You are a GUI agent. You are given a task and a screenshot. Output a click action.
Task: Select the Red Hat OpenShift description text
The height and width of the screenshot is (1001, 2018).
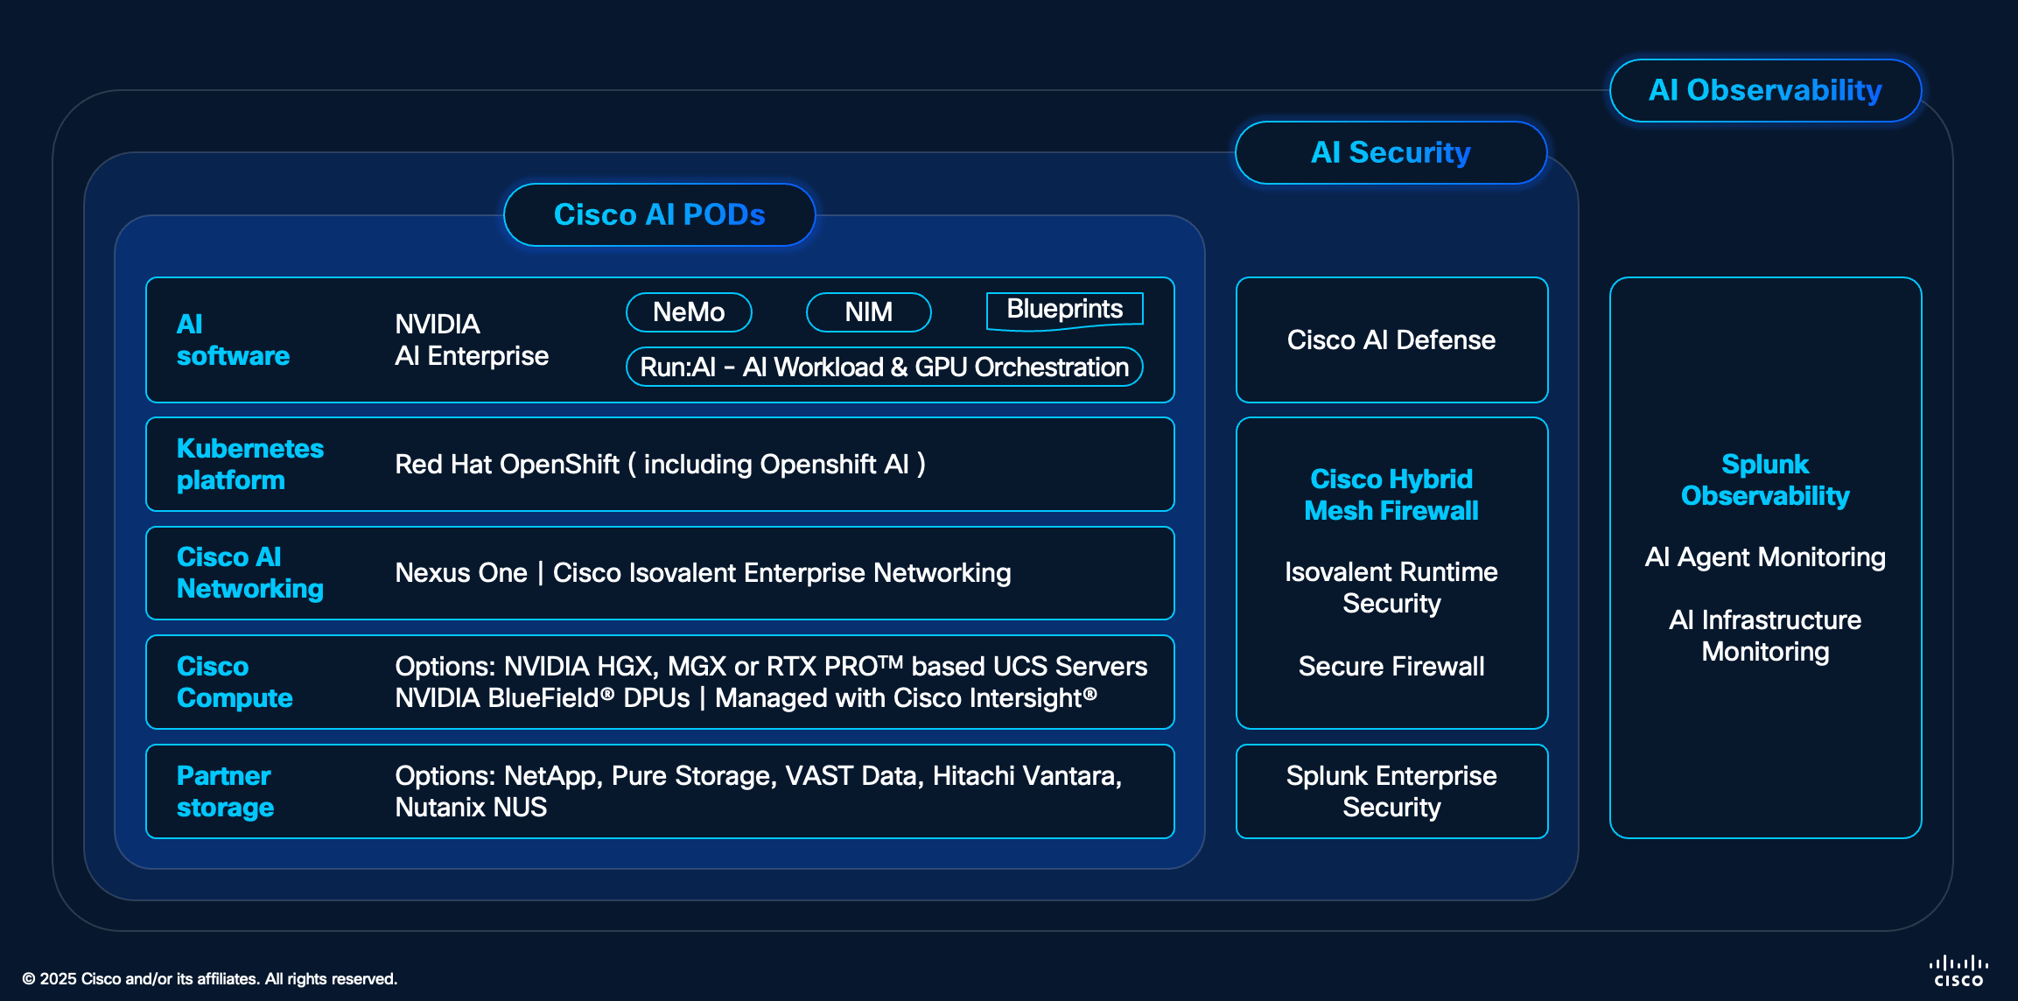pyautogui.click(x=660, y=464)
